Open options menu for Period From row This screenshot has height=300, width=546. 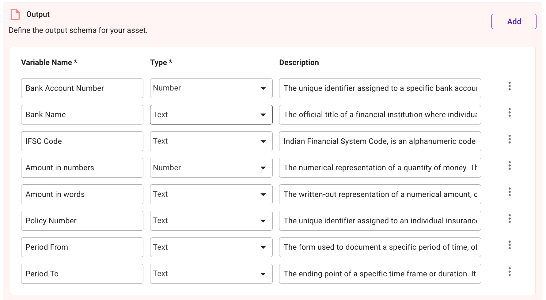point(510,245)
